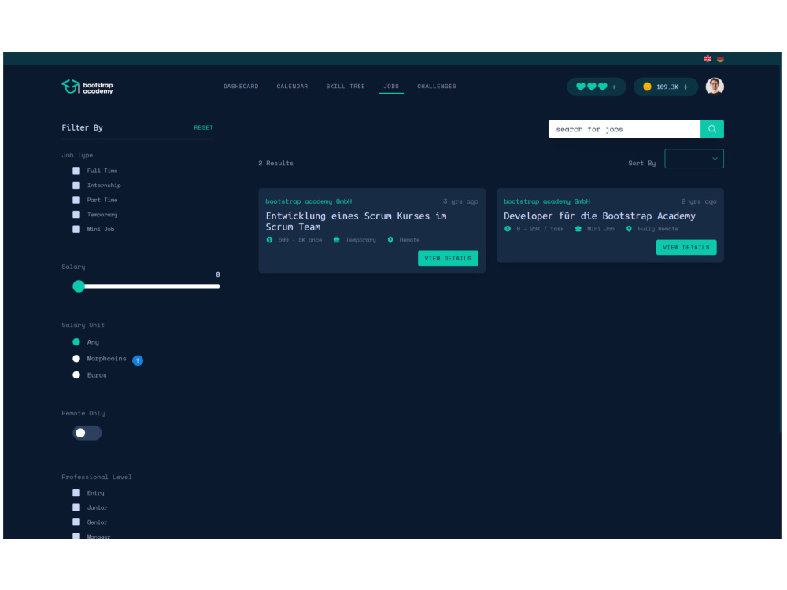The width and height of the screenshot is (787, 590).
Task: Open the Skill Tree tab
Action: [x=345, y=87]
